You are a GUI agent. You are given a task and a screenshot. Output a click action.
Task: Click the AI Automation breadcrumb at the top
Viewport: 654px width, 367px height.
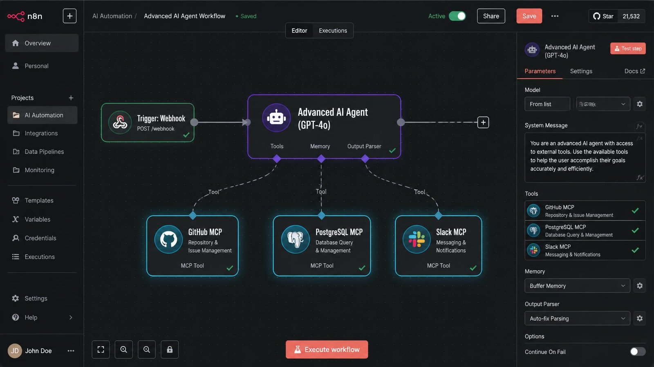(x=112, y=16)
